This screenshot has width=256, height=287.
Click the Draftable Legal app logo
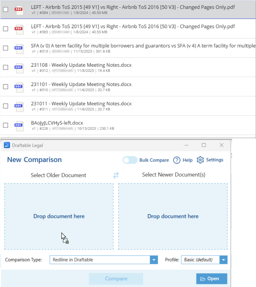tap(7, 145)
